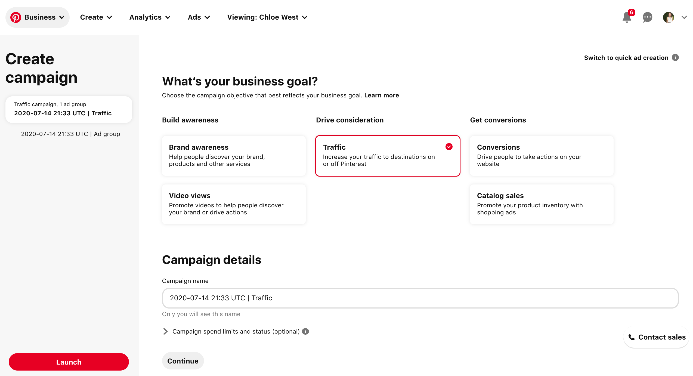The height and width of the screenshot is (376, 693).
Task: Select the Catalog sales objective
Action: click(542, 204)
